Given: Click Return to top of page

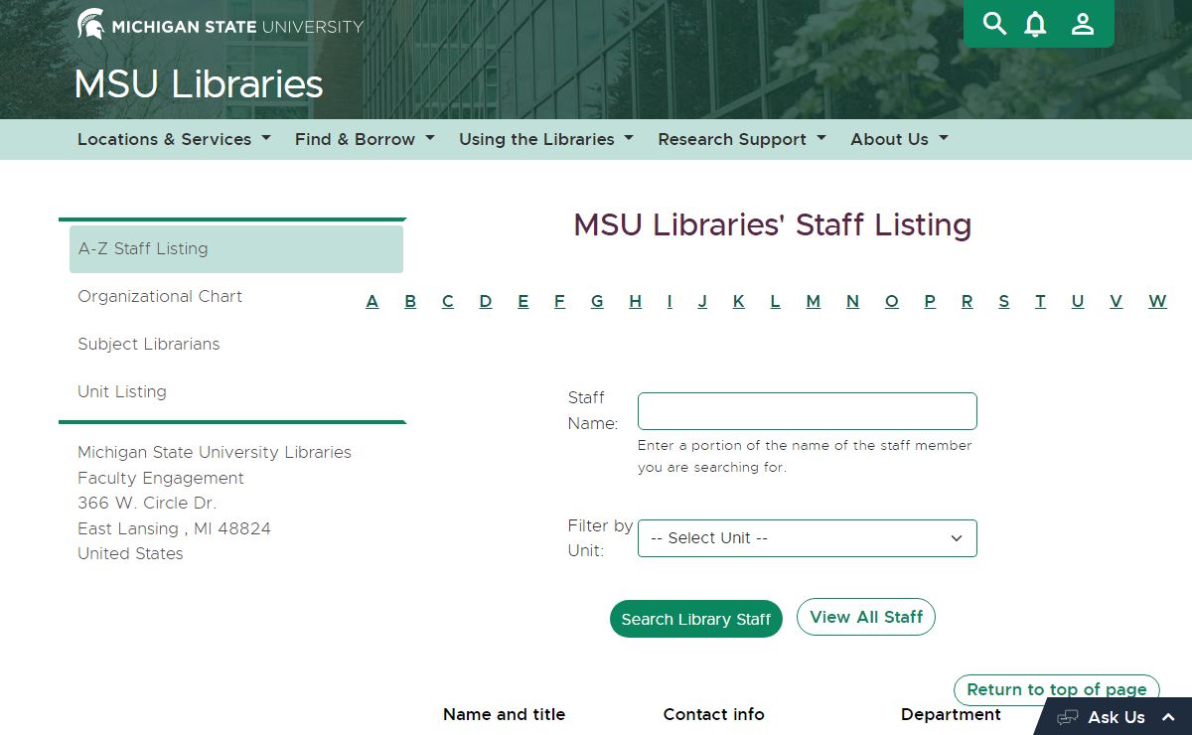Looking at the screenshot, I should [x=1056, y=689].
